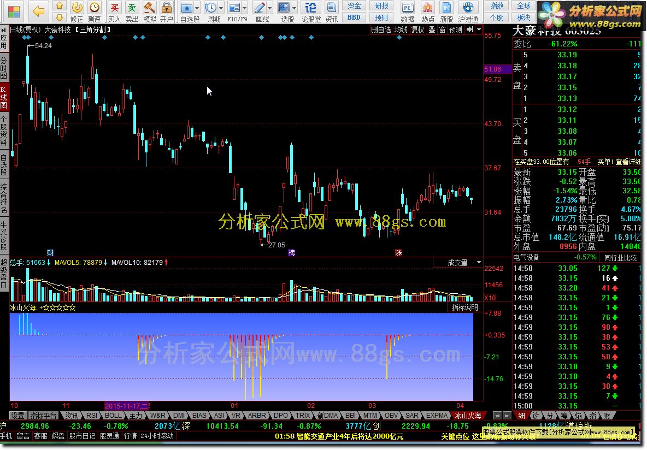Switch to the RSI indicator tab
647x450 pixels.
[x=92, y=416]
